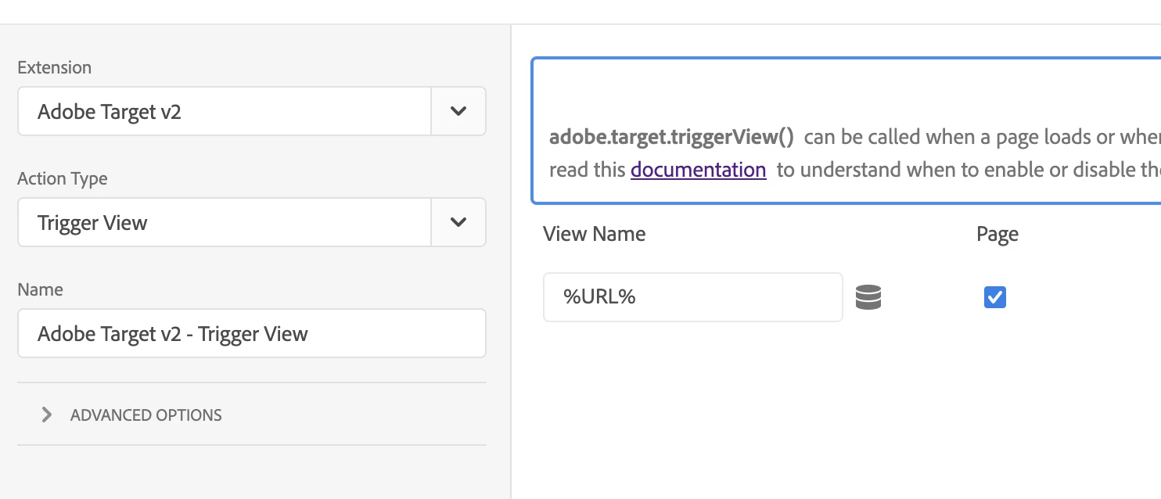1161x499 pixels.
Task: Click the View Name field label
Action: pyautogui.click(x=594, y=234)
